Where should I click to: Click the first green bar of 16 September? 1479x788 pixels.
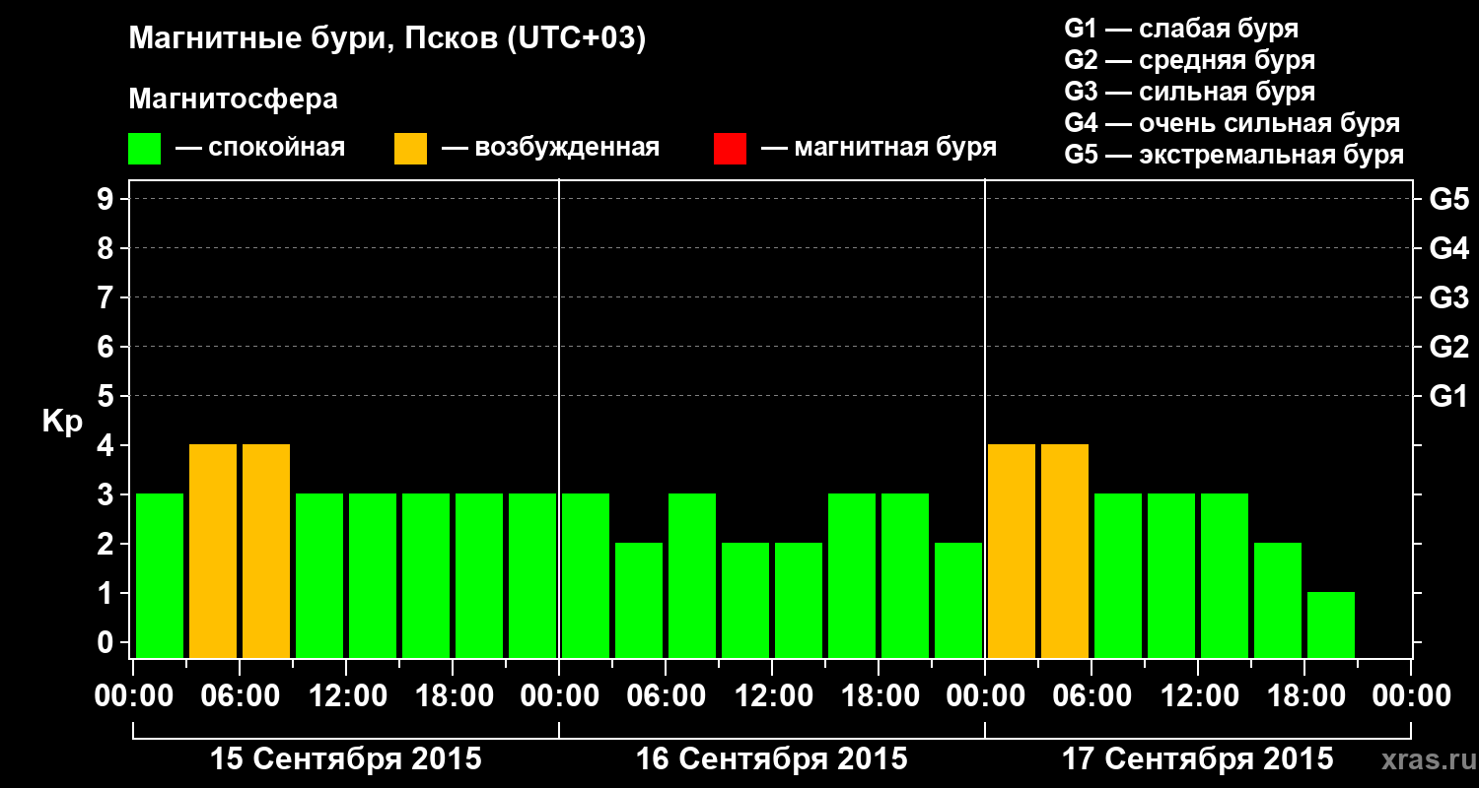point(586,575)
